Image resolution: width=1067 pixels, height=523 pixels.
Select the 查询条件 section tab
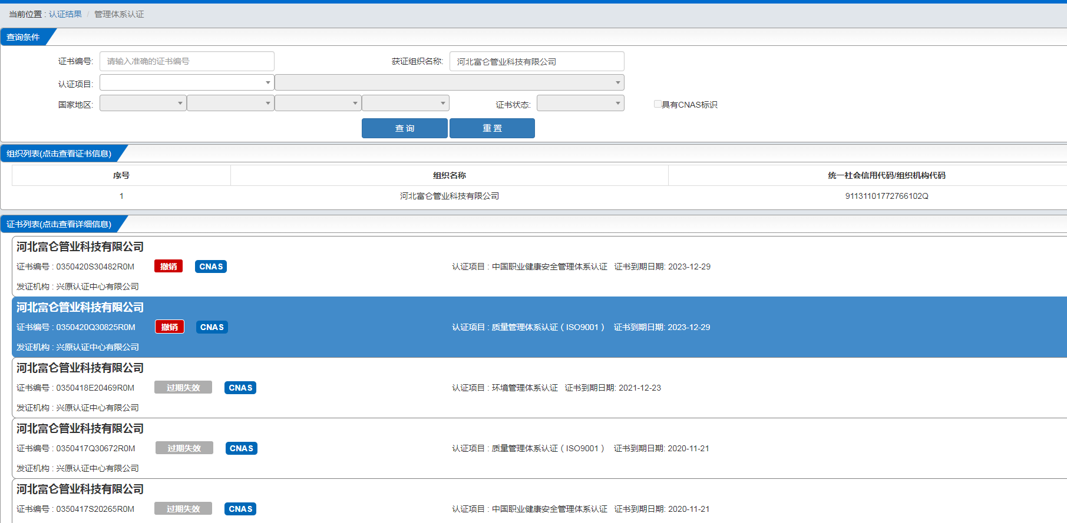(x=24, y=37)
